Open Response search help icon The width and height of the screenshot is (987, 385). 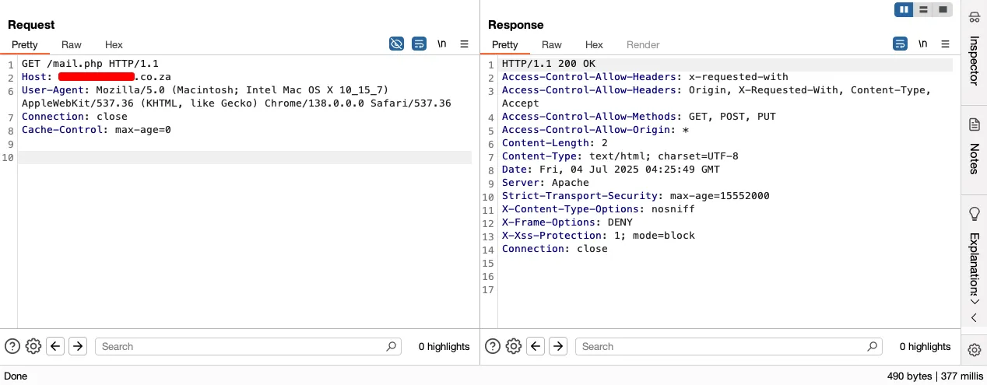click(493, 346)
